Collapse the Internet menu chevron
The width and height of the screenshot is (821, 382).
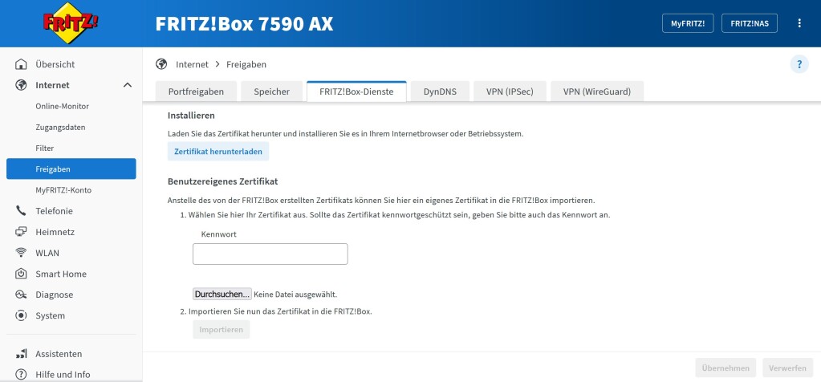click(128, 85)
